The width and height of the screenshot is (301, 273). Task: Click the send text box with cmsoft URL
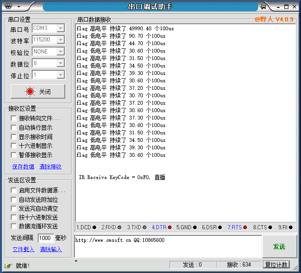168,246
